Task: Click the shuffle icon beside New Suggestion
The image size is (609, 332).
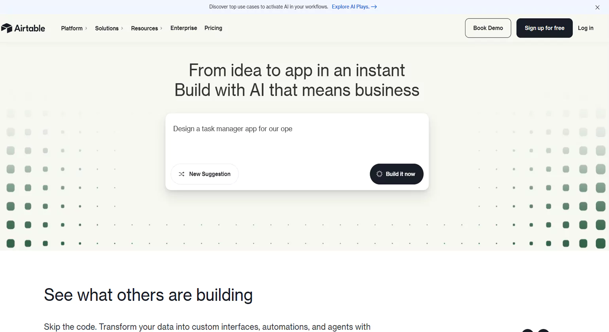Action: coord(182,174)
